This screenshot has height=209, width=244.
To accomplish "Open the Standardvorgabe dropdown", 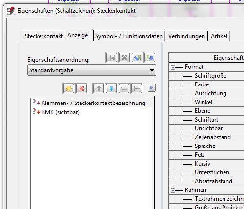I will pyautogui.click(x=92, y=70).
